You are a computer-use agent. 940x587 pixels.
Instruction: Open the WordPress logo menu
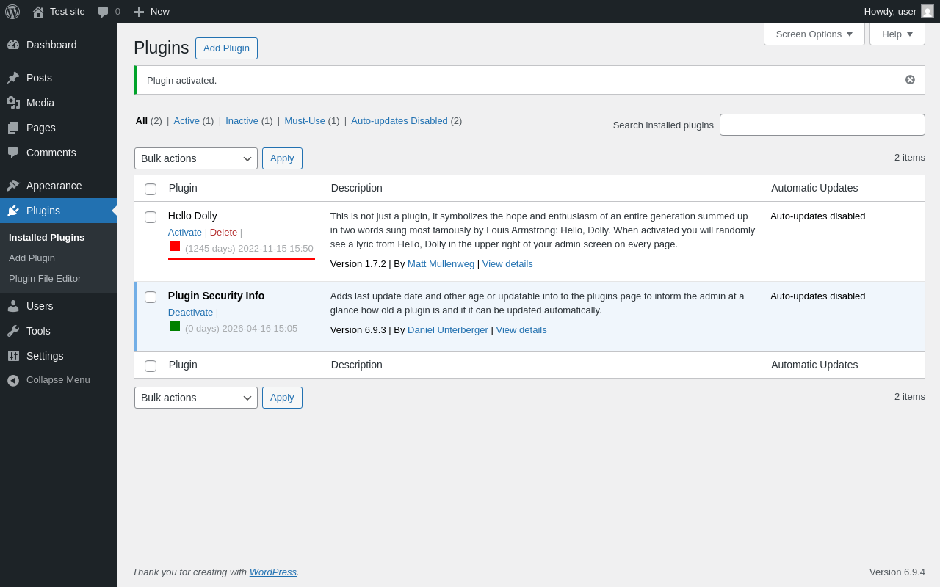click(12, 12)
